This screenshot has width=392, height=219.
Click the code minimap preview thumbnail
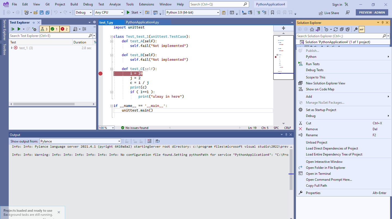283,57
